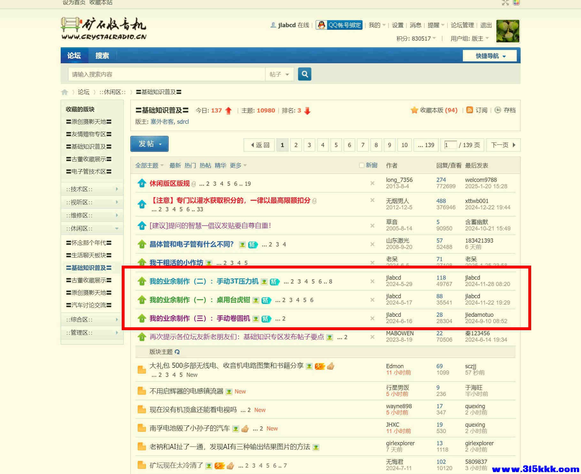Click the 存档 clock icon

[x=498, y=110]
